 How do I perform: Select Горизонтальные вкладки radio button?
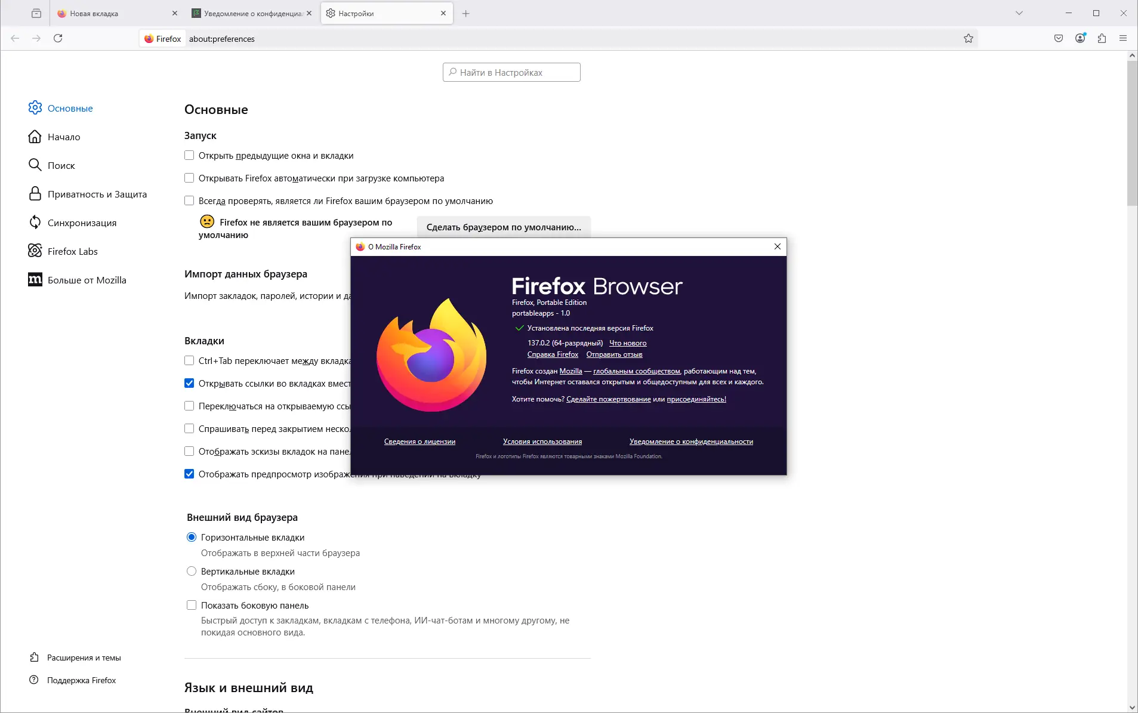(x=192, y=537)
